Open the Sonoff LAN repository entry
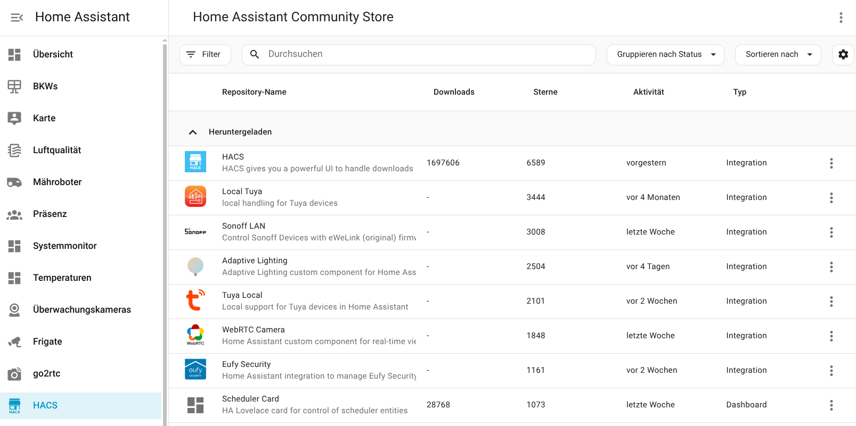Viewport: 856px width, 426px height. 512,232
